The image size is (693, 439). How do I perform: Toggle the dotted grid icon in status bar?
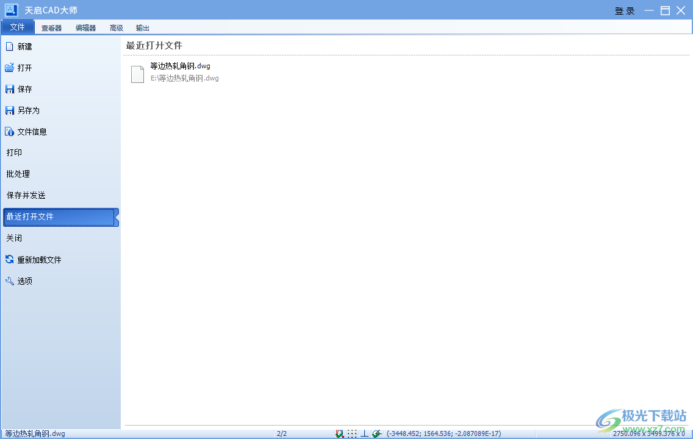pos(352,434)
